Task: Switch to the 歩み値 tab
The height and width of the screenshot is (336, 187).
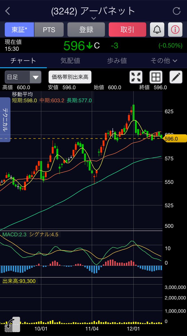Action: (x=117, y=60)
